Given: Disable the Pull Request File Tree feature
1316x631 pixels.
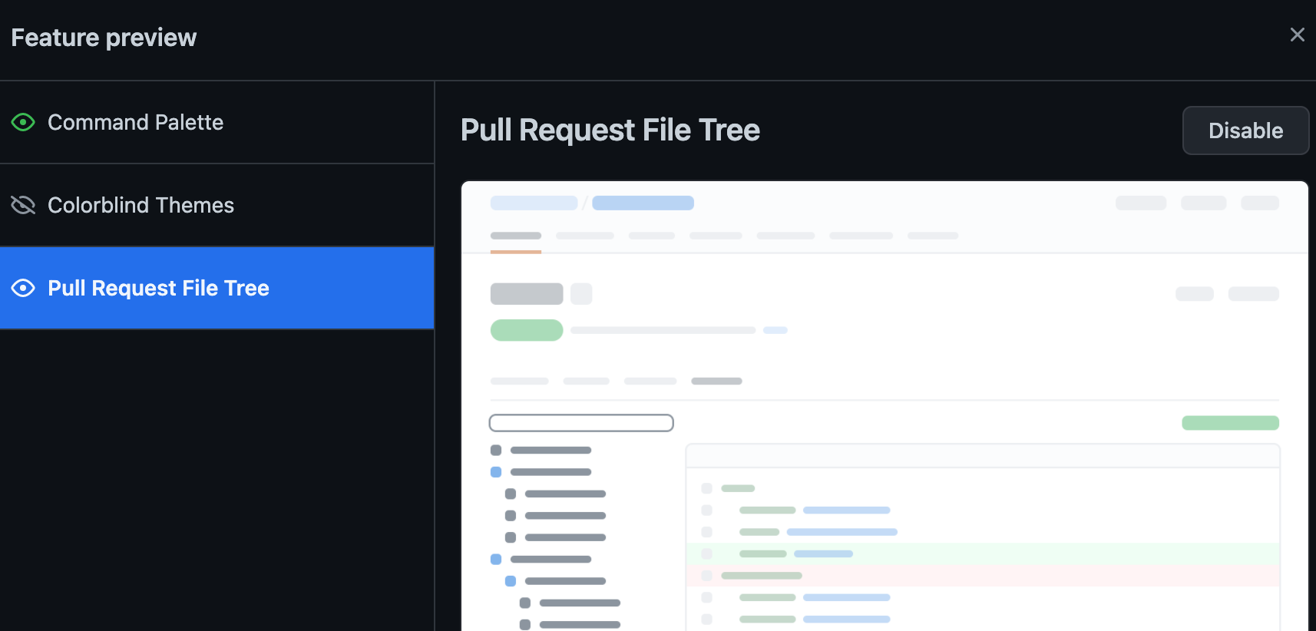Looking at the screenshot, I should point(1245,130).
